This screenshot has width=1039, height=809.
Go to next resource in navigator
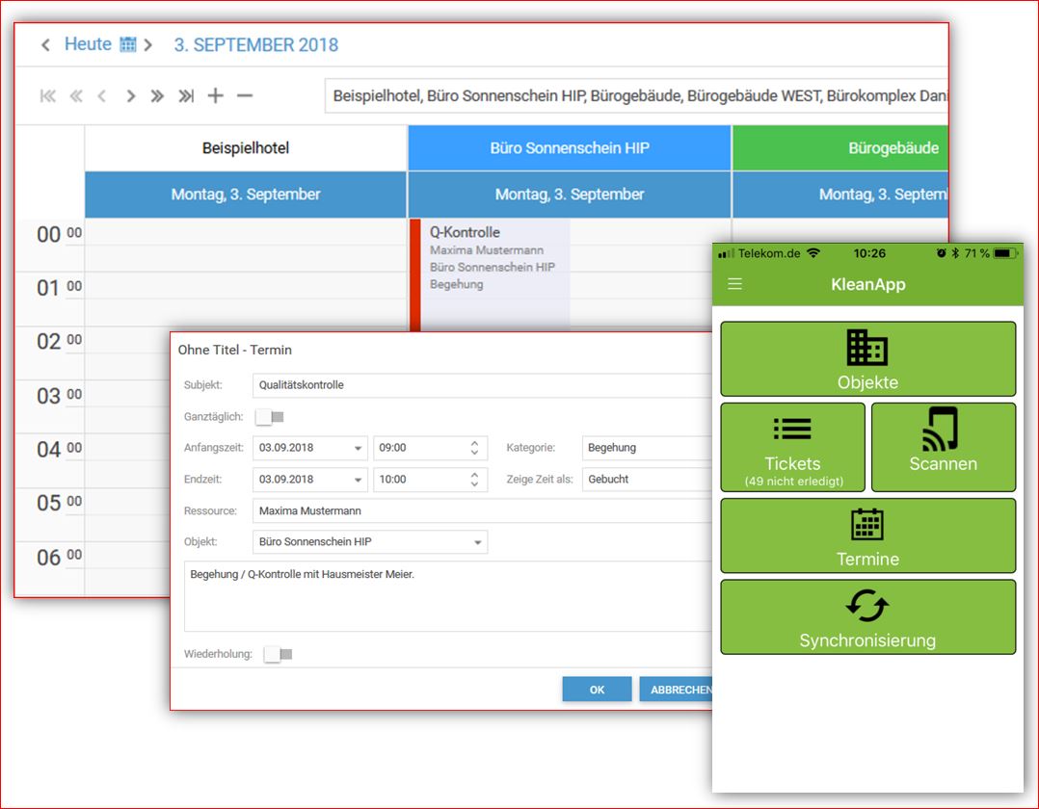130,96
